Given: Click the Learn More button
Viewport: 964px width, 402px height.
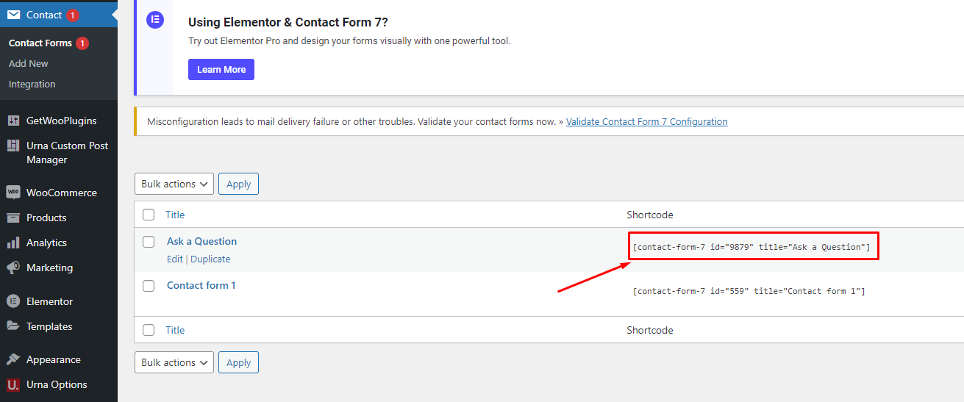Looking at the screenshot, I should pos(221,70).
